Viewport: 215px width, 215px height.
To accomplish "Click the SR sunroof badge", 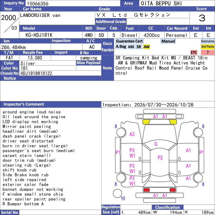I will click(139, 47).
